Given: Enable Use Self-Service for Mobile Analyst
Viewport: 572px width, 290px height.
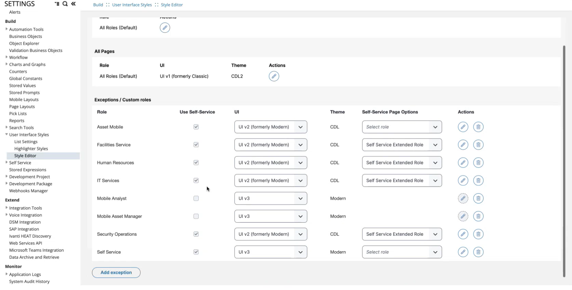Looking at the screenshot, I should pos(196,198).
